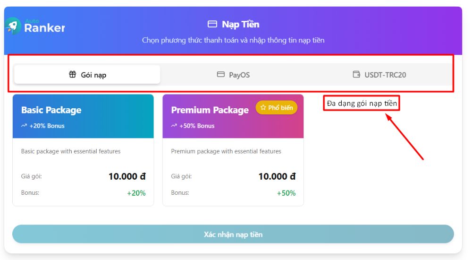This screenshot has height=260, width=472.
Task: Click the trend arrow icon beside +20% Bonus
Action: tap(24, 125)
